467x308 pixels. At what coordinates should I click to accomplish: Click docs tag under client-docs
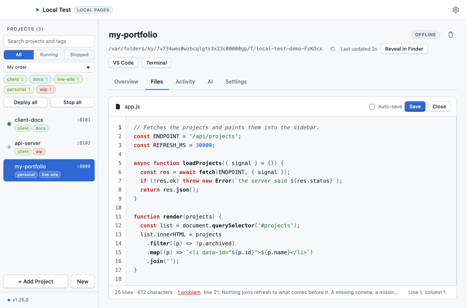pyautogui.click(x=41, y=128)
